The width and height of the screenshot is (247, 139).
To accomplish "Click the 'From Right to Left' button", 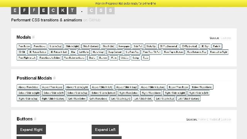I will (27, 58).
